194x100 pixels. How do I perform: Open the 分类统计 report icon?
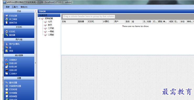7,60
